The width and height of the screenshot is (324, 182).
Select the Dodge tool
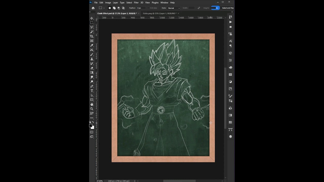[92, 82]
